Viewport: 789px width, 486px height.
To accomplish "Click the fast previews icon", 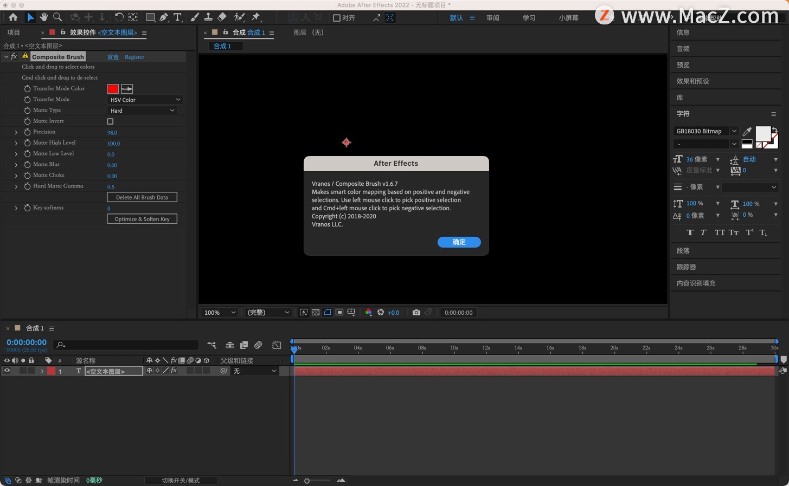I will [304, 313].
